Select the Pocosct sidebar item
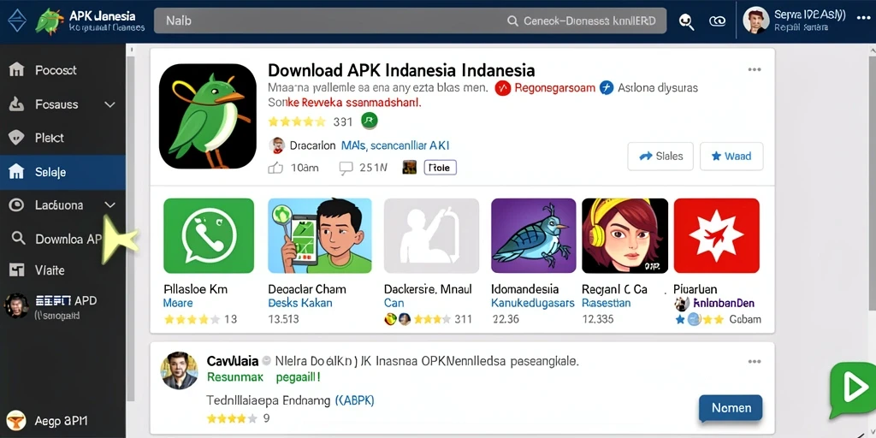The height and width of the screenshot is (438, 876). pyautogui.click(x=62, y=70)
